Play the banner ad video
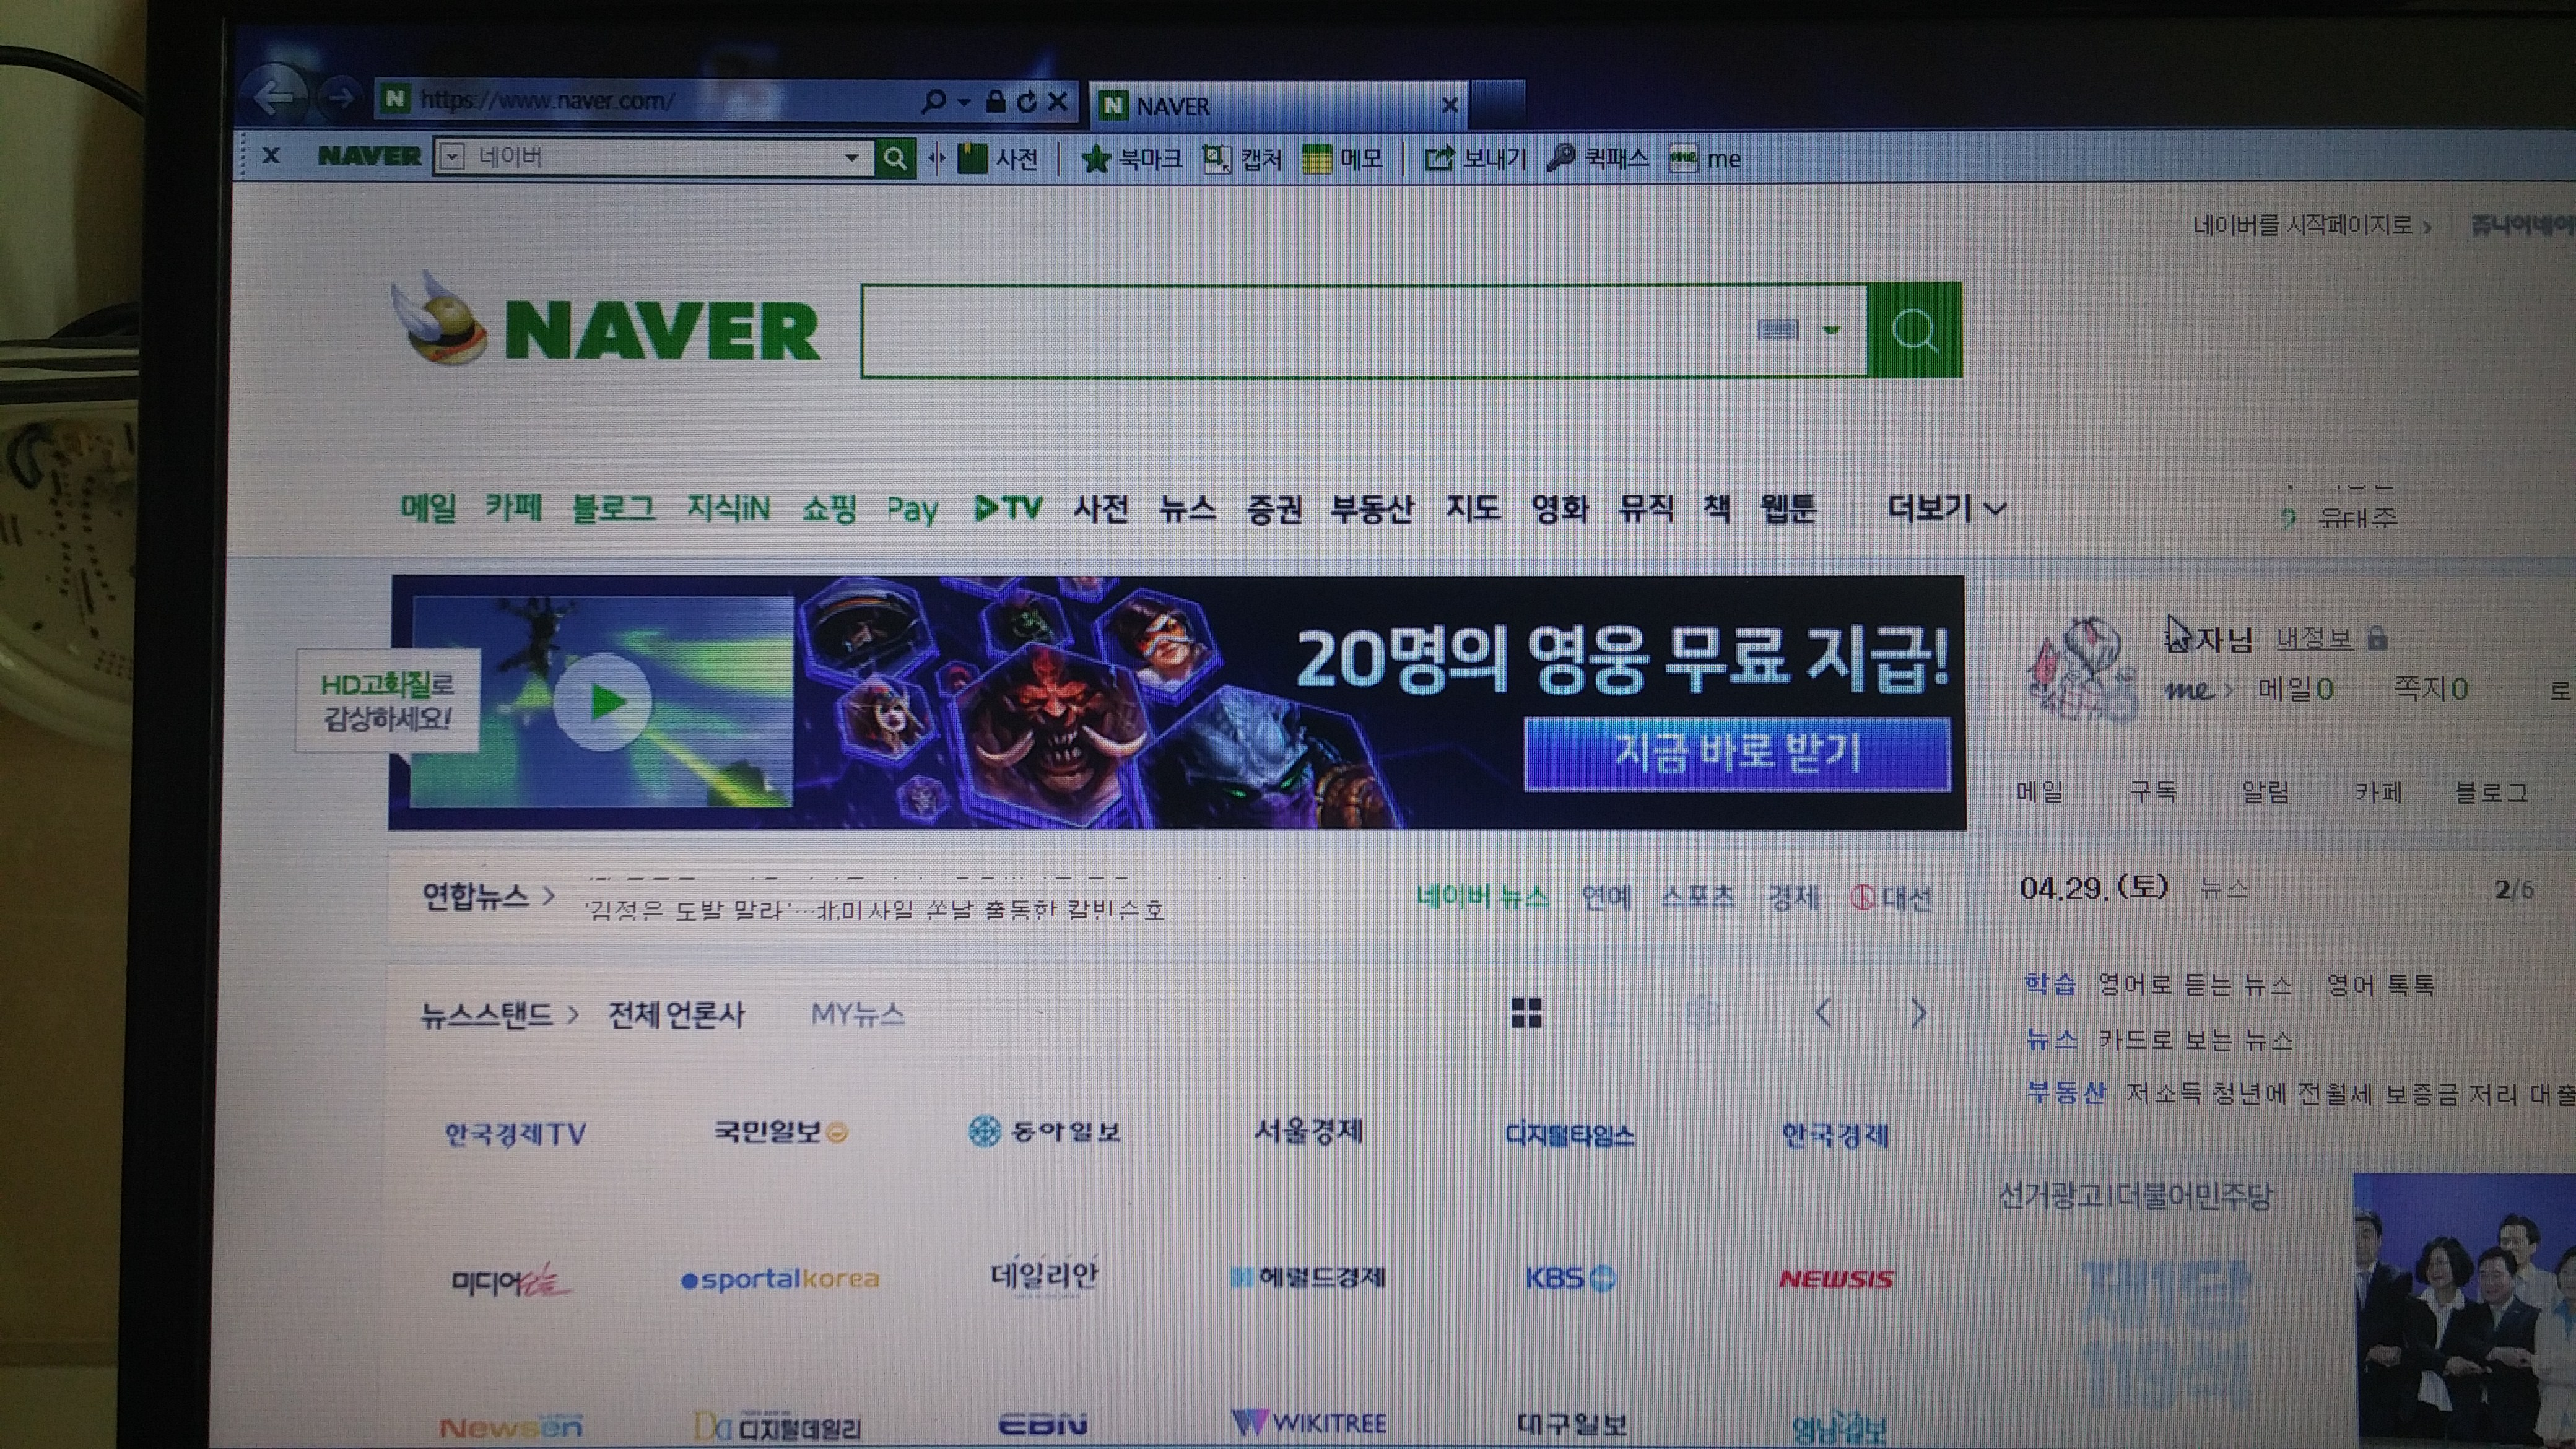2576x1449 pixels. (x=603, y=701)
